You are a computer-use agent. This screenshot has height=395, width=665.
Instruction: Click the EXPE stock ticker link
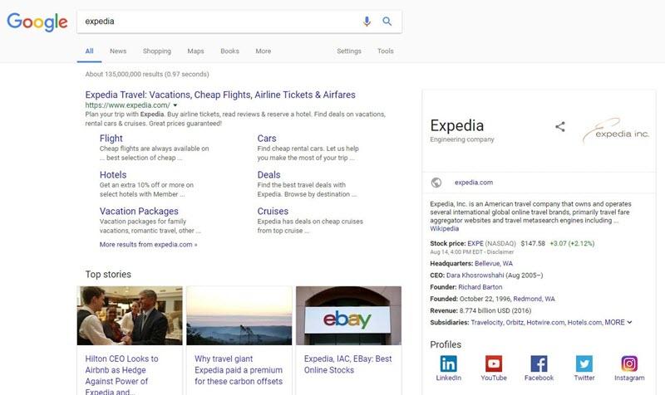pyautogui.click(x=475, y=243)
